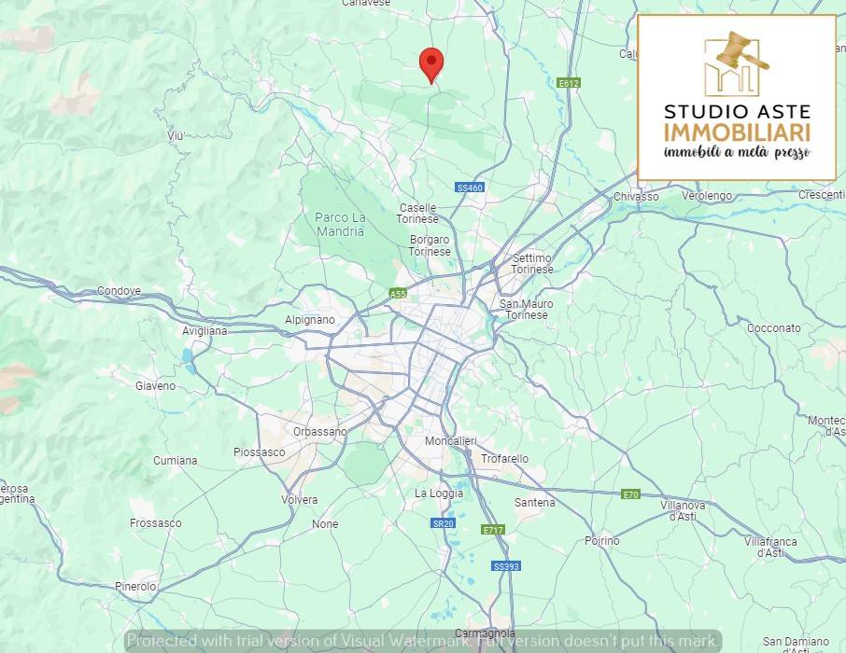Viewport: 846px width, 653px height.
Task: Select the Orbassano town label
Action: pyautogui.click(x=320, y=432)
